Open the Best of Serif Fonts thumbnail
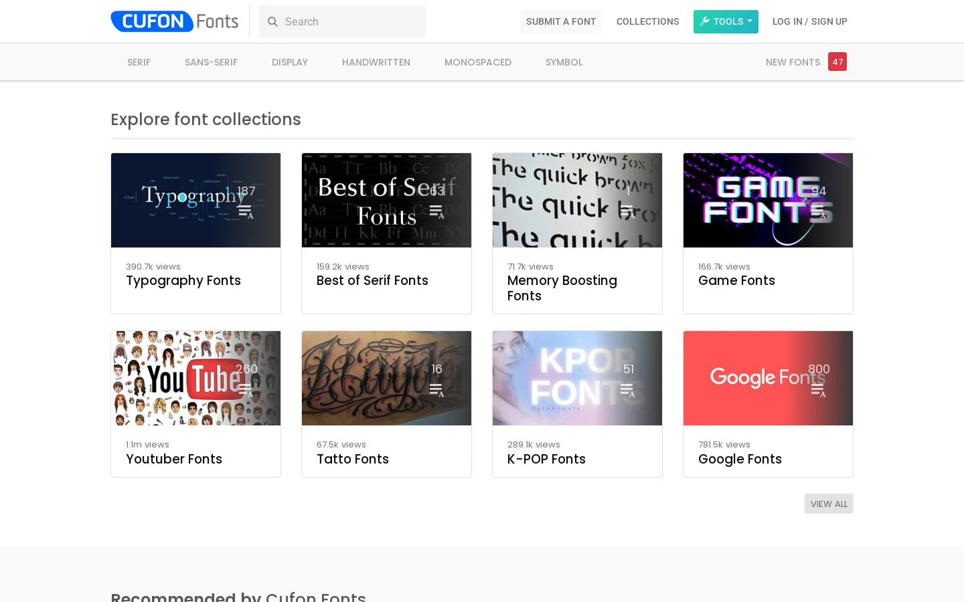 [386, 200]
